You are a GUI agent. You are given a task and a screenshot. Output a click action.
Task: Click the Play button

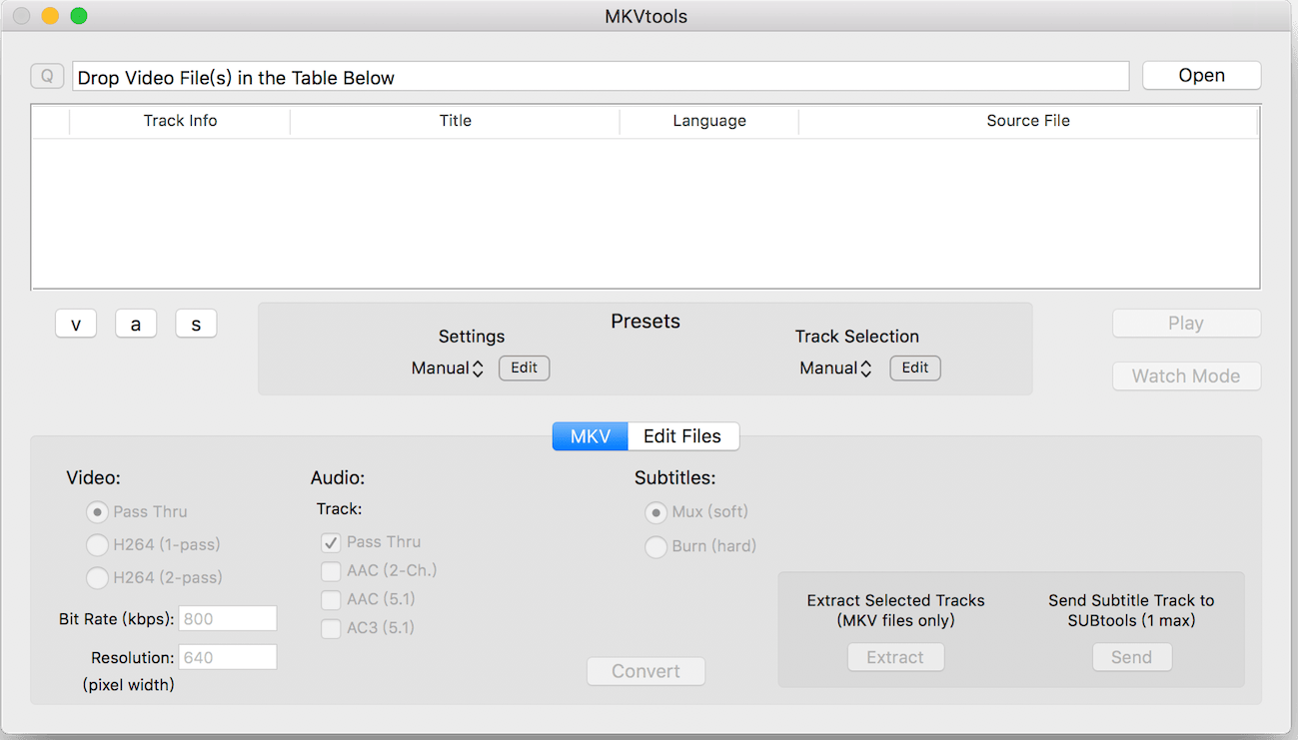(1186, 324)
